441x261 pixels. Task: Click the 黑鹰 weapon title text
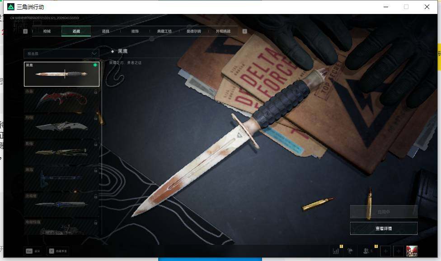pyautogui.click(x=122, y=51)
